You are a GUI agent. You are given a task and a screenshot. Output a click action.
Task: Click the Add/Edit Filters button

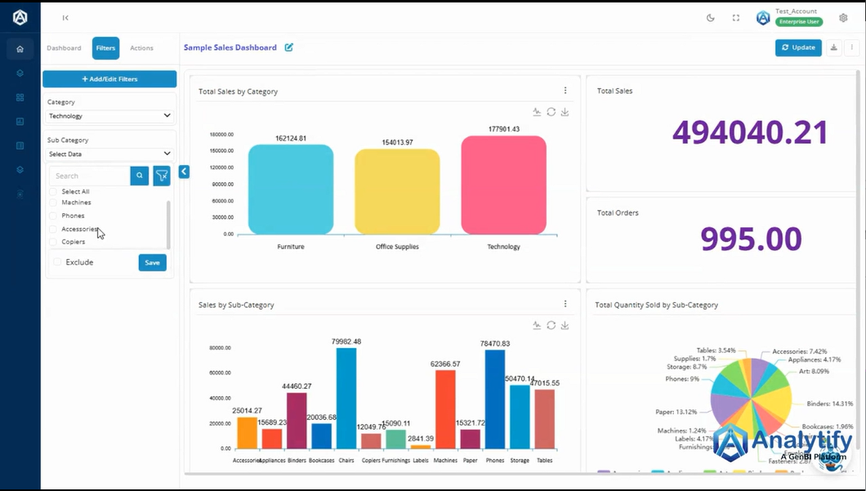tap(110, 79)
